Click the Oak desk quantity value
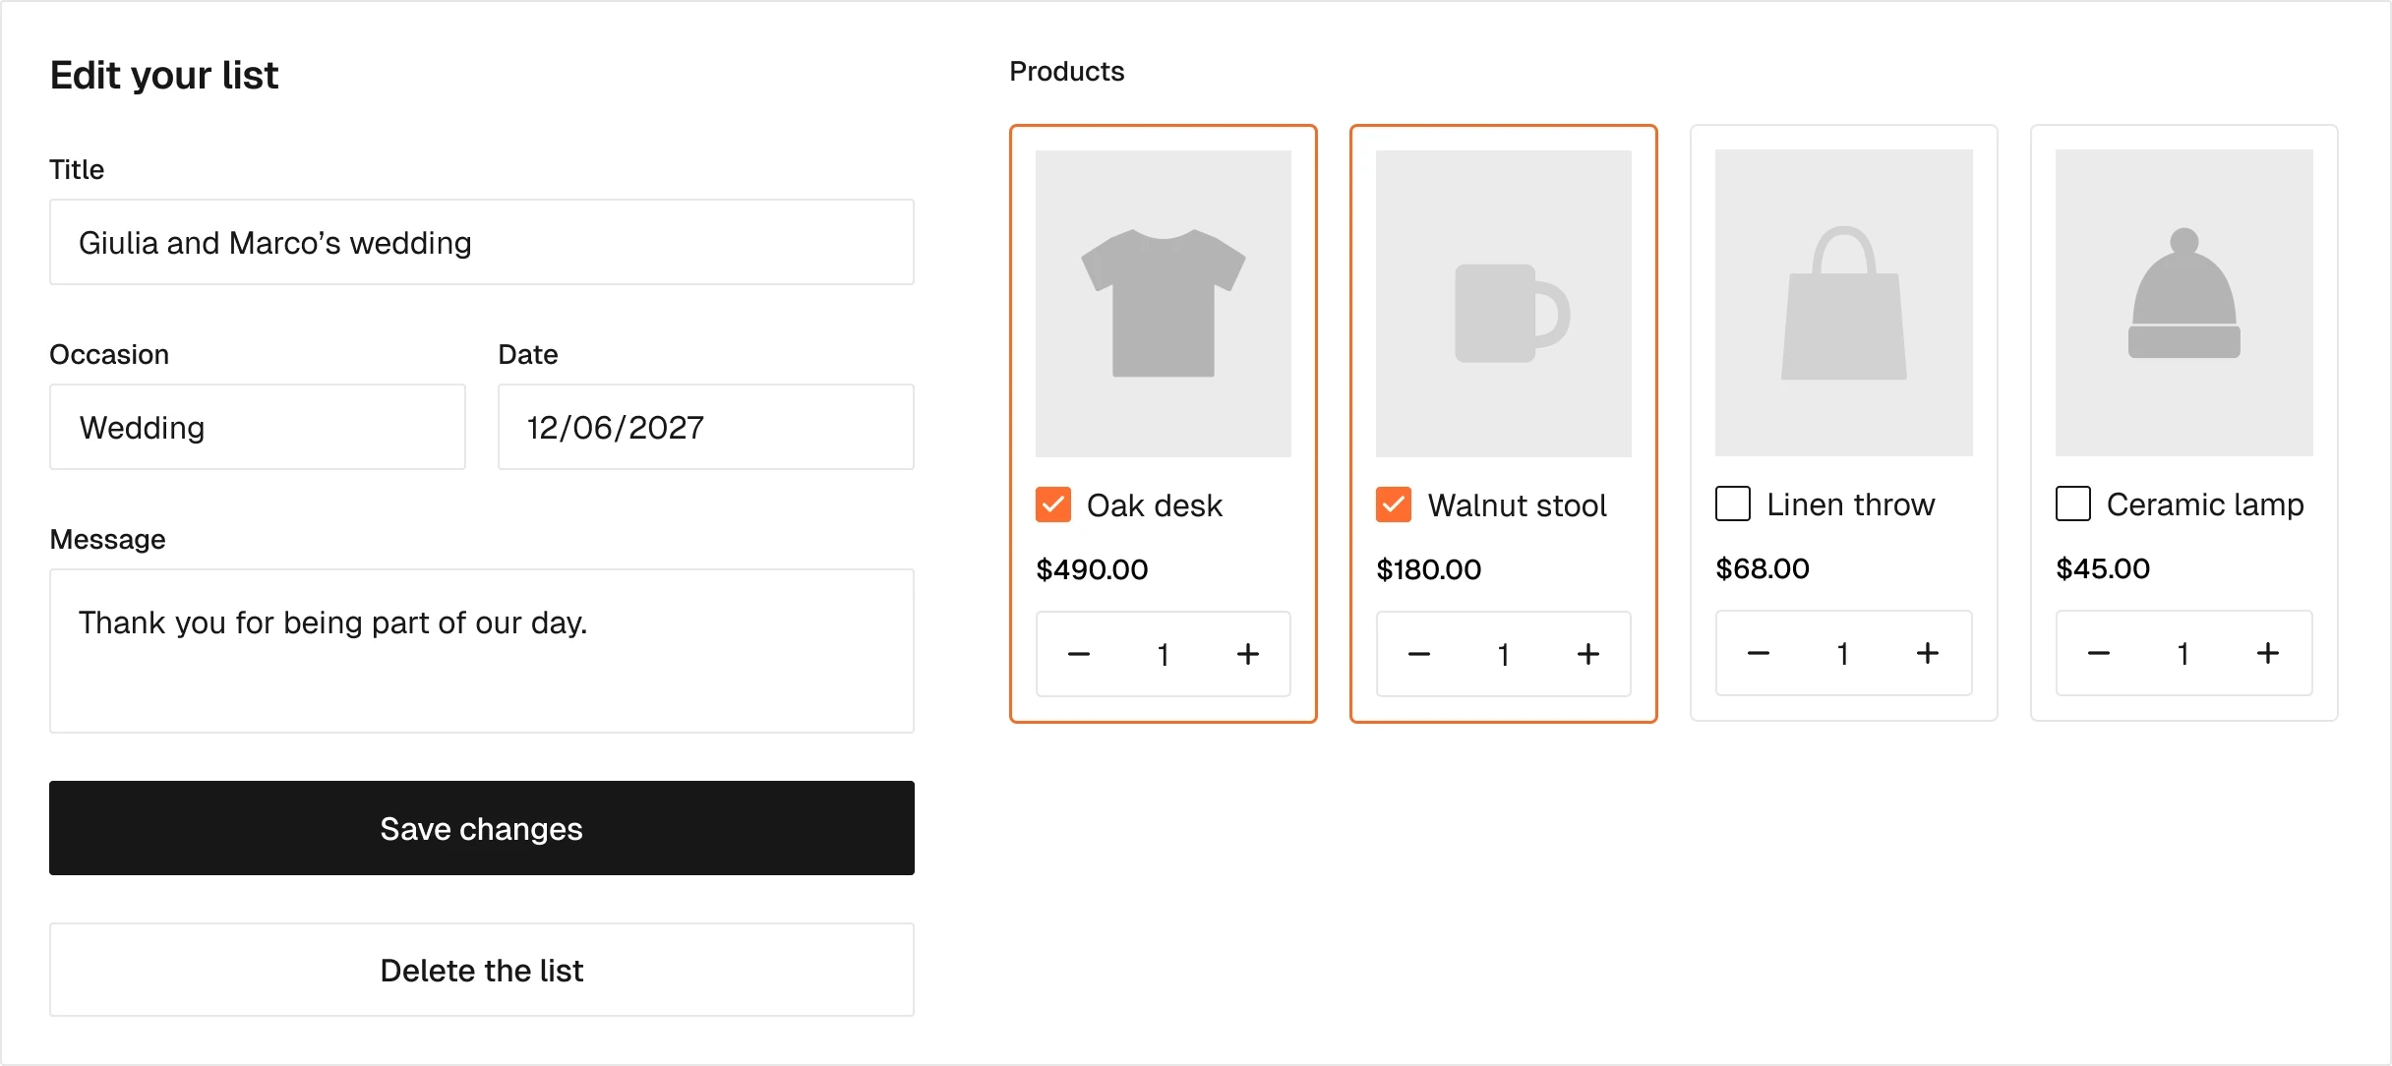The width and height of the screenshot is (2392, 1066). [1164, 655]
